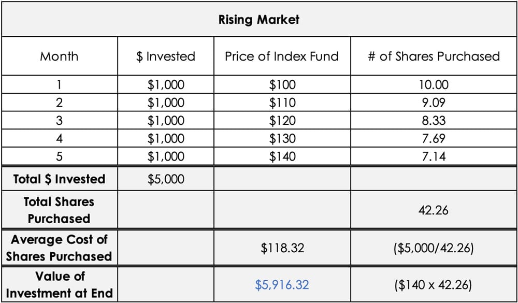Select the ($140 x 42.26) formula cell
Image resolution: width=518 pixels, height=303 pixels.
click(434, 284)
